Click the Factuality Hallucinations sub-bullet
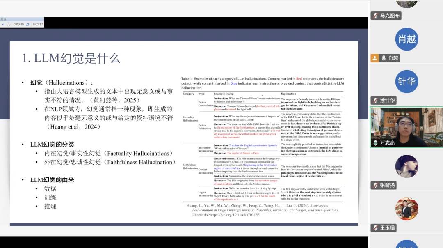The width and height of the screenshot is (443, 248). (108, 154)
